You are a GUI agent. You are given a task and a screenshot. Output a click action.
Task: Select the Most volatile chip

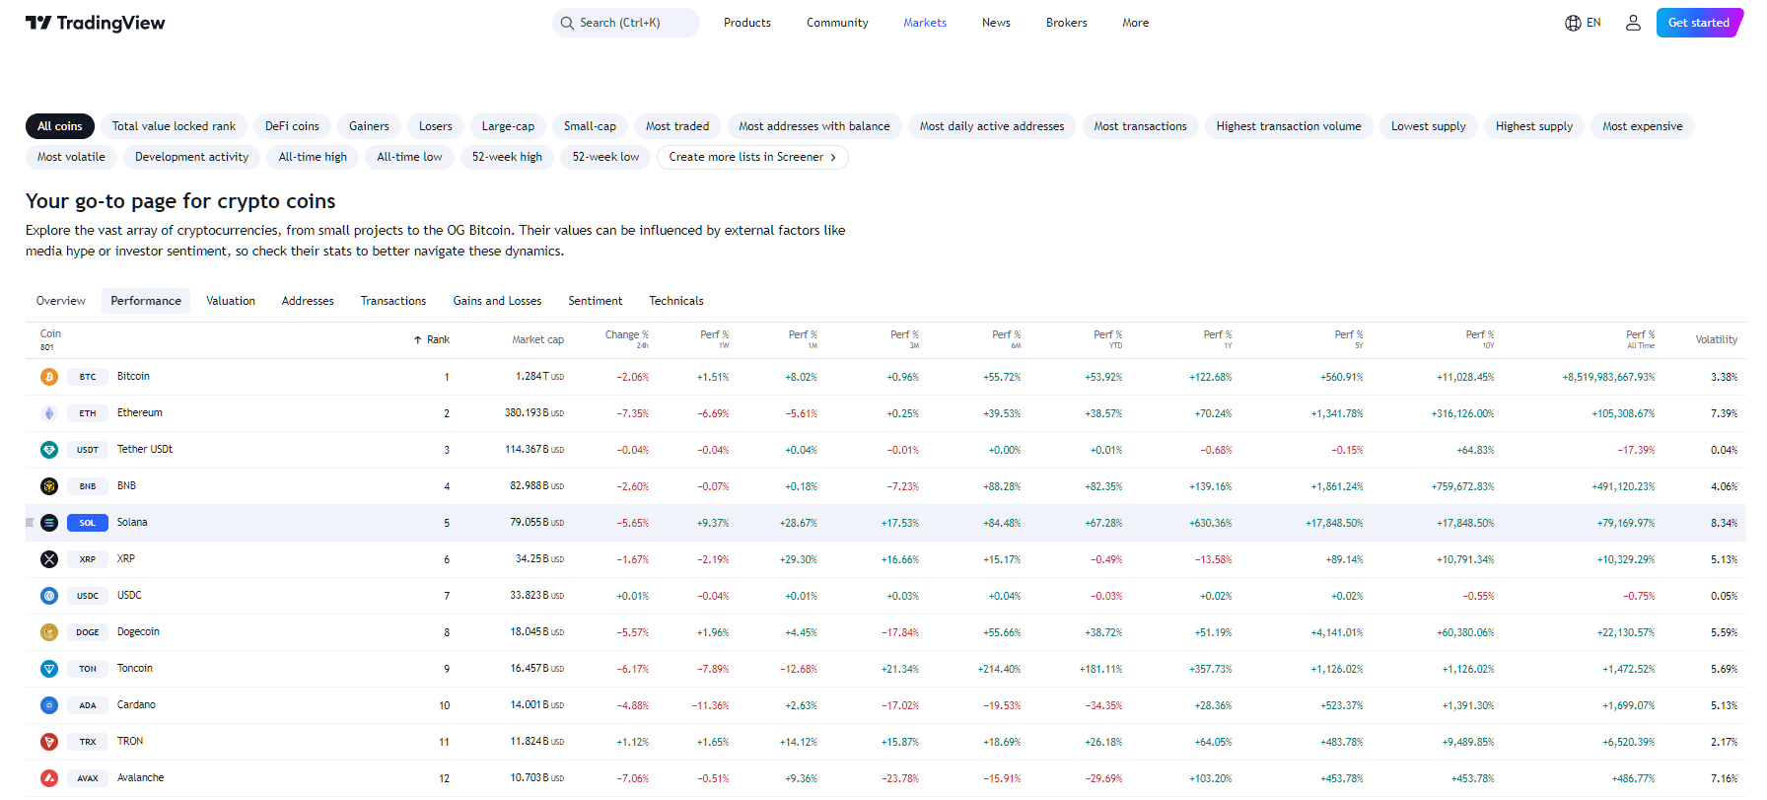(x=71, y=157)
